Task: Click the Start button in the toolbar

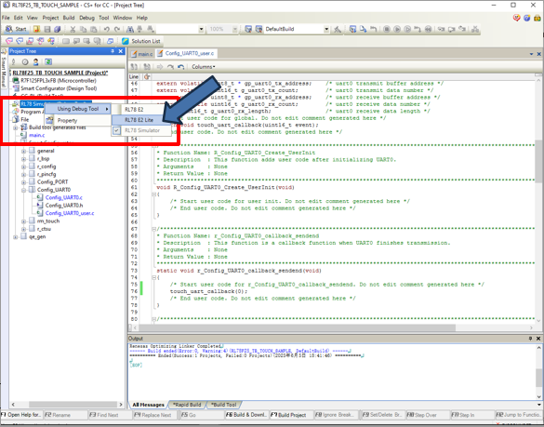Action: tap(16, 29)
